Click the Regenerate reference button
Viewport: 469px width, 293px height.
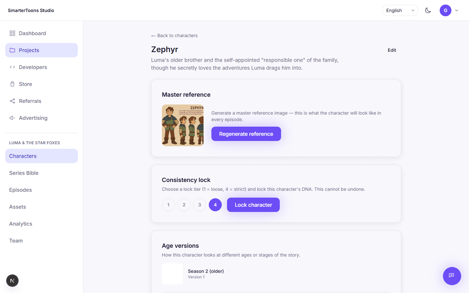coord(246,134)
